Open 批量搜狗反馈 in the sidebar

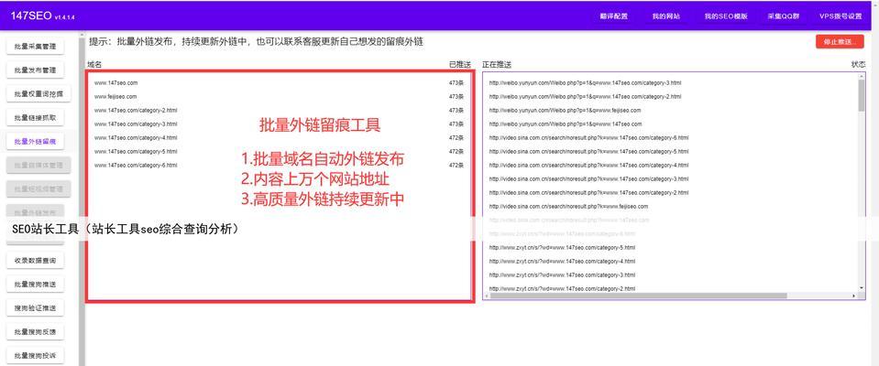(36, 332)
